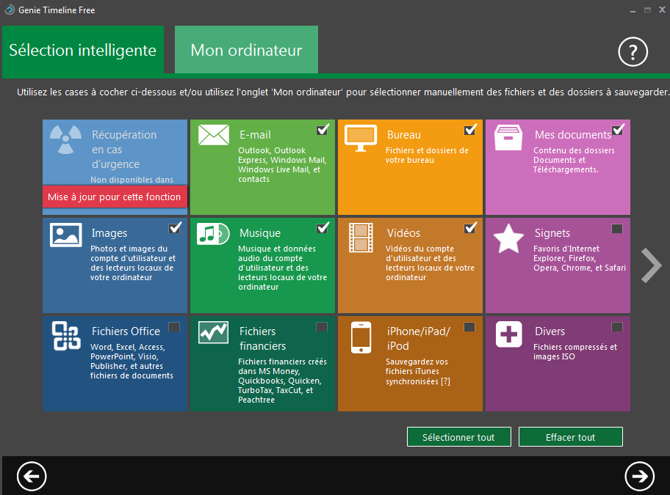Click the envelope icon on E-mail tile

point(214,135)
